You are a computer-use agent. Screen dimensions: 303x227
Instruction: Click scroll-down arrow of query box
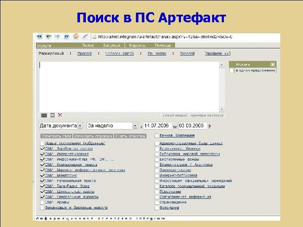point(222,109)
